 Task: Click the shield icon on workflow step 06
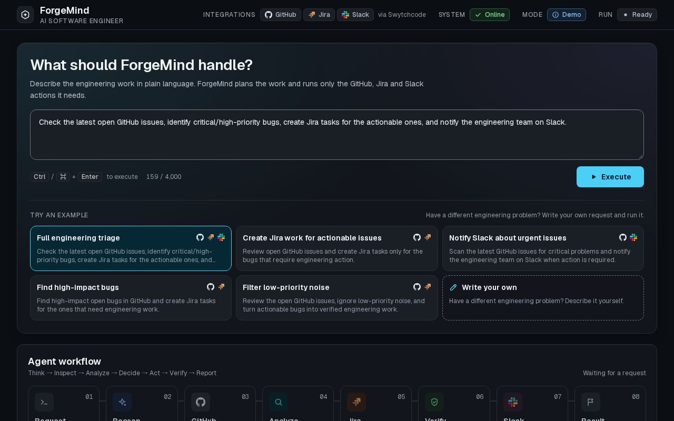(x=434, y=402)
